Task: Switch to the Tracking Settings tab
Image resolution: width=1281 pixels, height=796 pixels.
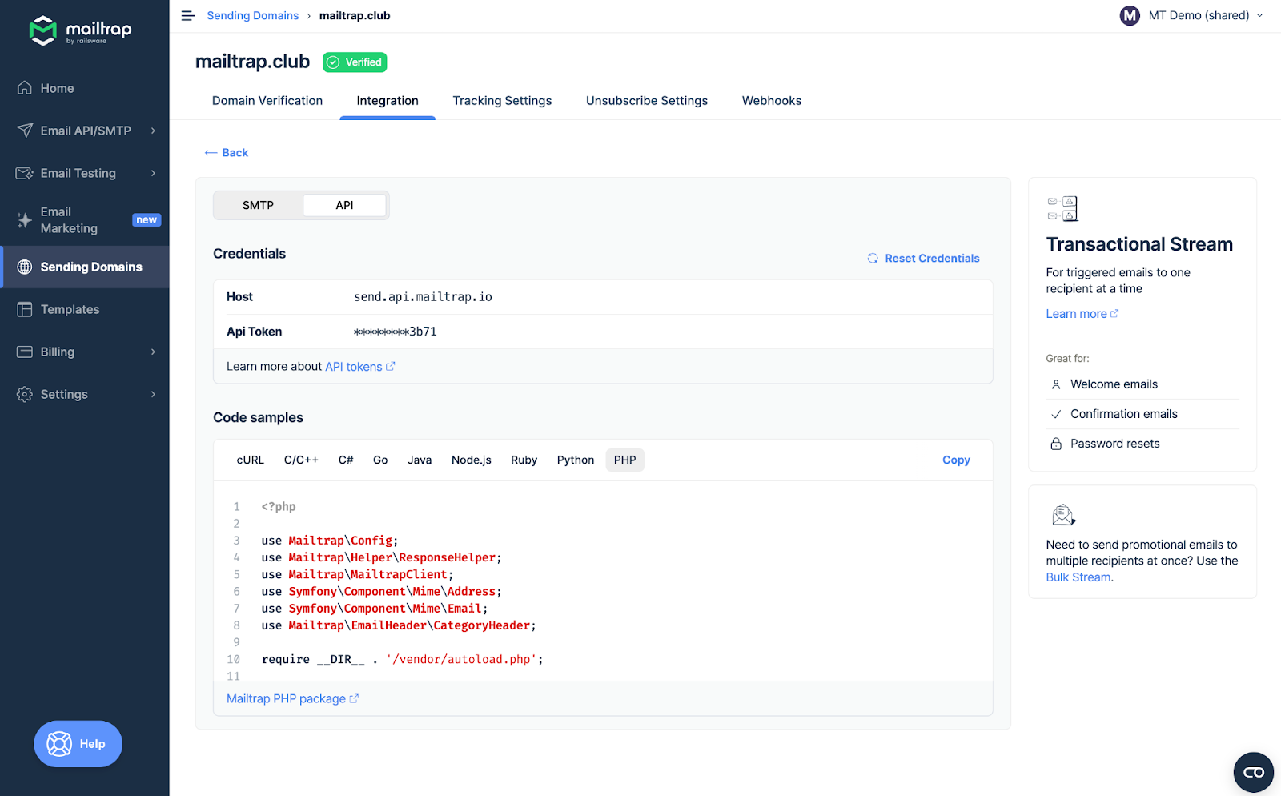Action: click(502, 101)
